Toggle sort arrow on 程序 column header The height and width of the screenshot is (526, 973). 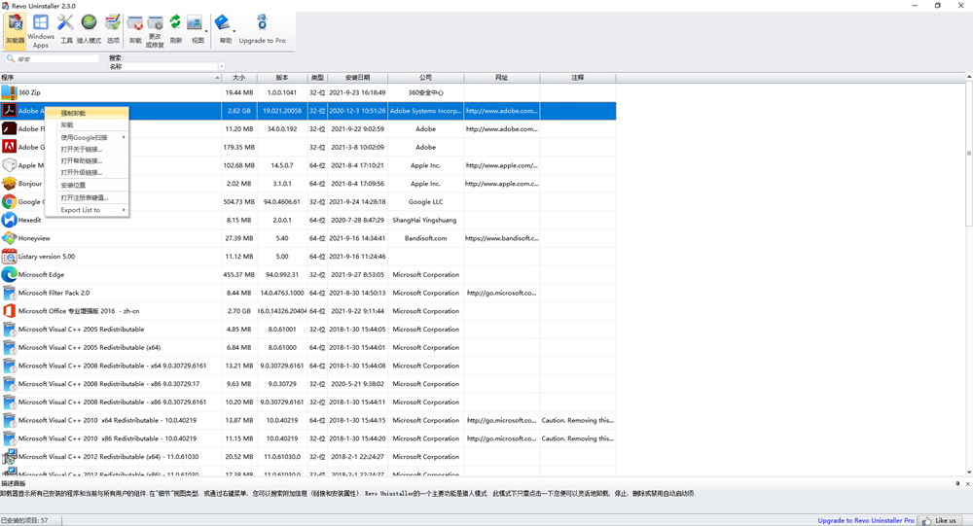217,78
